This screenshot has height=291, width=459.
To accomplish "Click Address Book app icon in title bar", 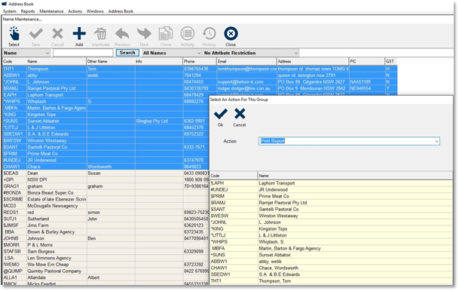I will (x=4, y=4).
